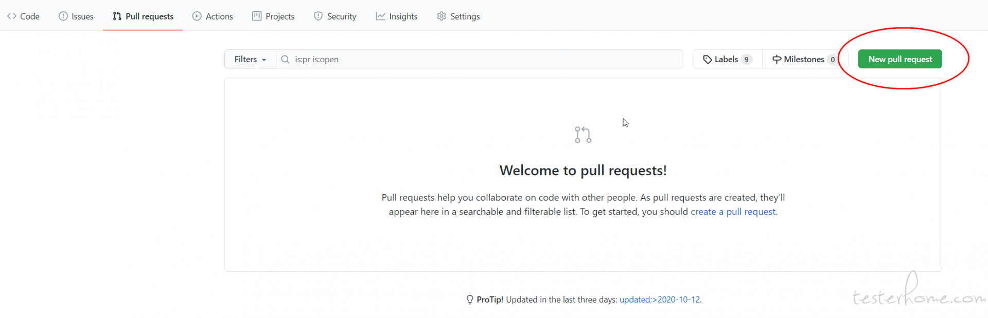Viewport: 988px width, 318px height.
Task: Focus the is:pr is:open search field
Action: pyautogui.click(x=480, y=59)
